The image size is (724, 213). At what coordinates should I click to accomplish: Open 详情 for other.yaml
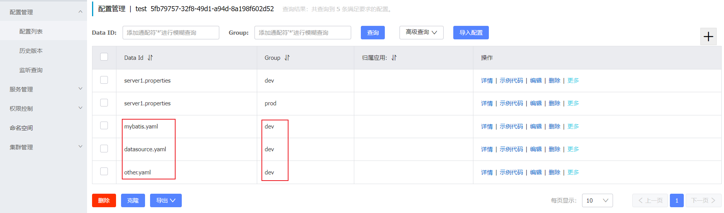coord(487,172)
